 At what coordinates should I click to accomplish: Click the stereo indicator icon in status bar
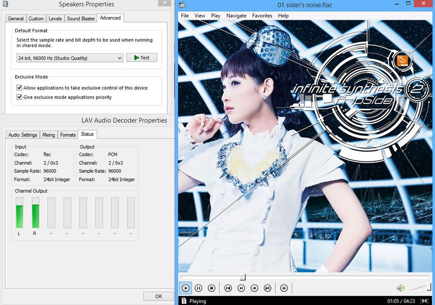point(424,301)
